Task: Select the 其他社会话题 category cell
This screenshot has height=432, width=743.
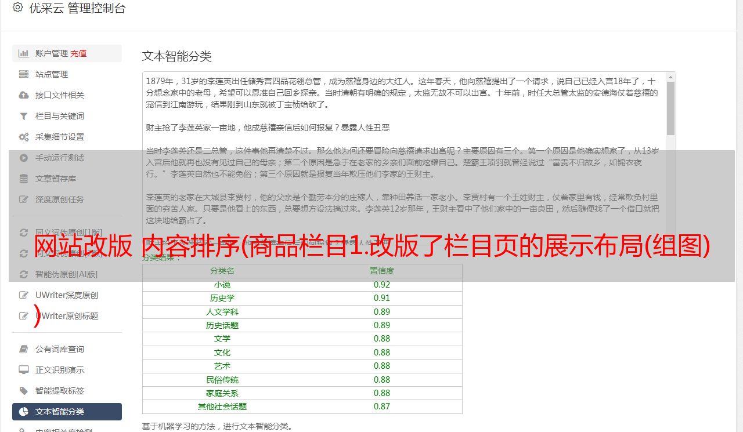Action: pos(222,406)
